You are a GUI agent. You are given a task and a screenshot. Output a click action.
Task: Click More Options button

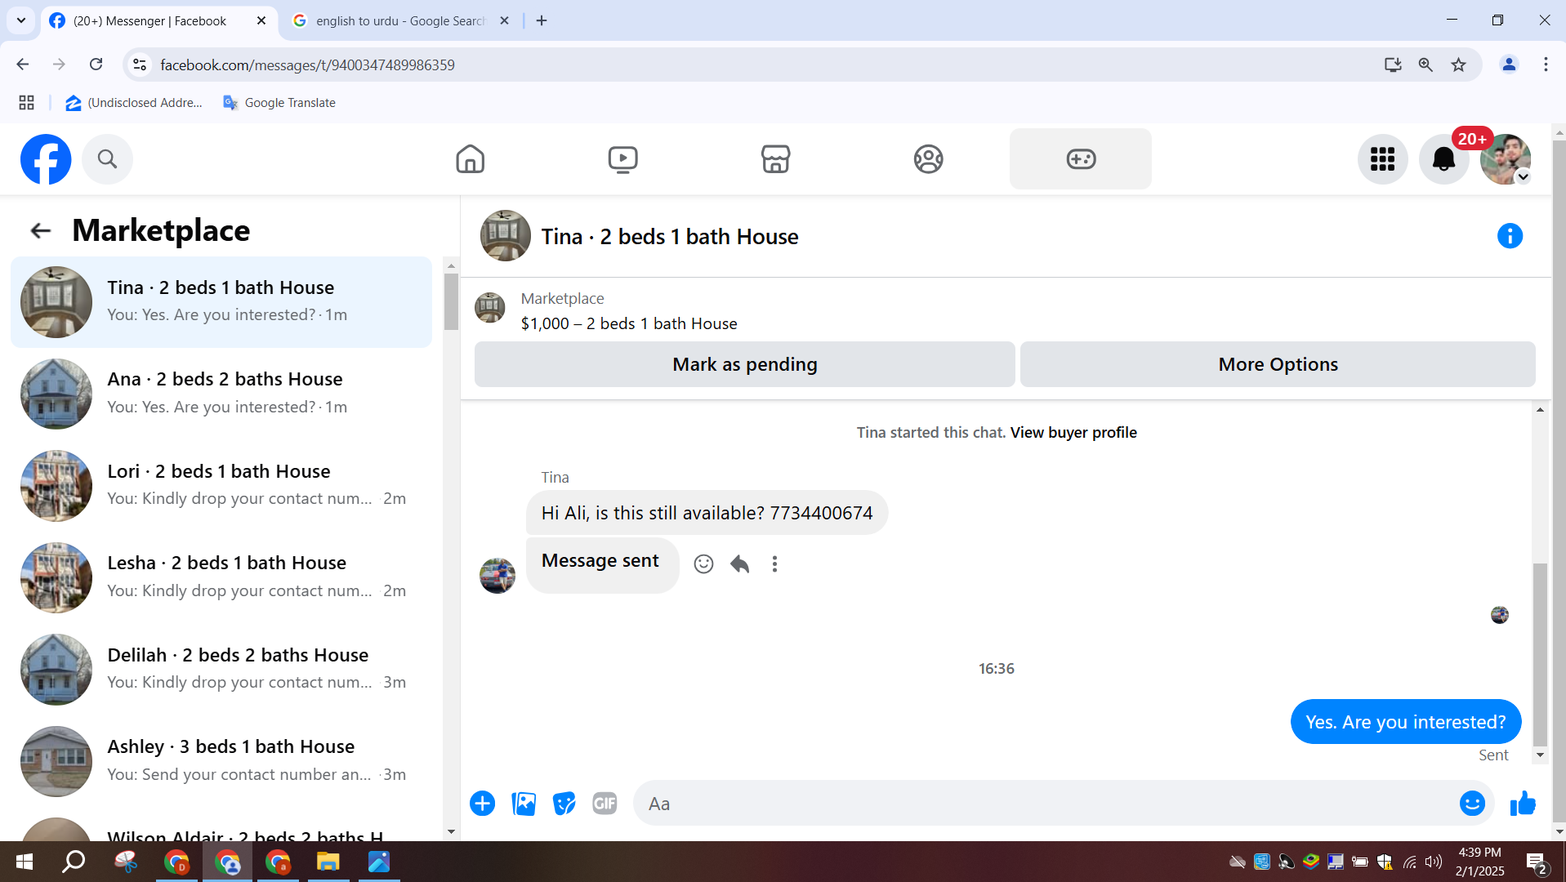tap(1278, 364)
